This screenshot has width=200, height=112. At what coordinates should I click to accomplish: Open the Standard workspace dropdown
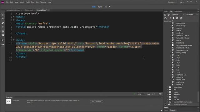coord(172,2)
